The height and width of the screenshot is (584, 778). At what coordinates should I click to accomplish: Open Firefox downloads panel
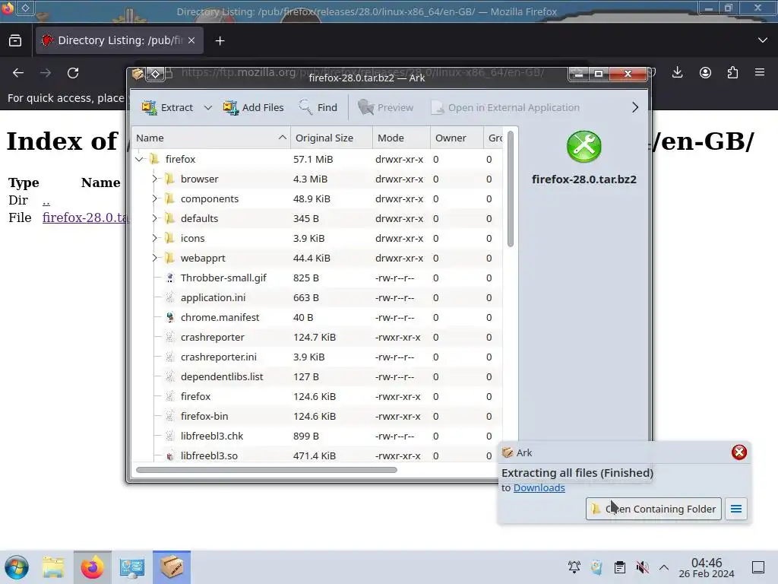click(677, 73)
